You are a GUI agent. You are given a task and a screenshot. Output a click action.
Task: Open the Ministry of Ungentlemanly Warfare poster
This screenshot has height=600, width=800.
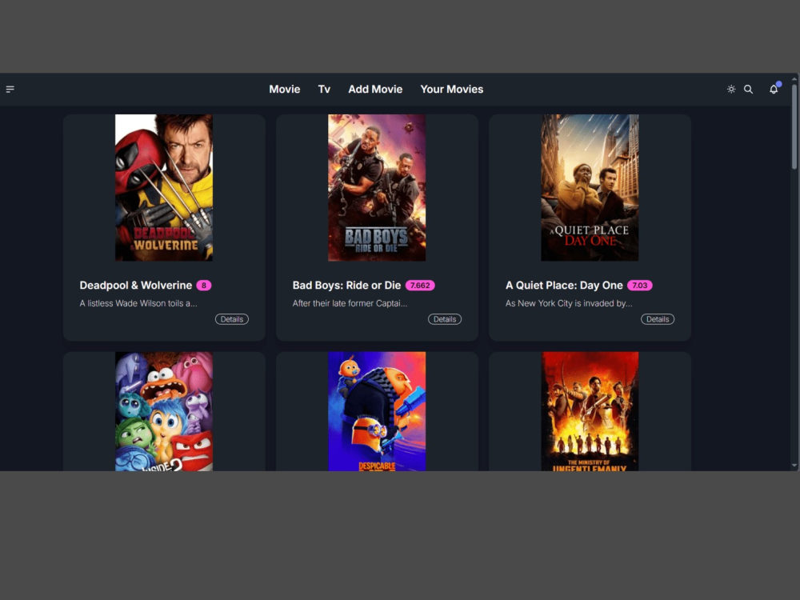(x=590, y=411)
